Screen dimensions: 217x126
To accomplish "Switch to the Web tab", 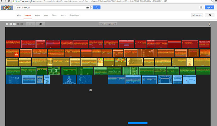I will pyautogui.click(x=19, y=15).
